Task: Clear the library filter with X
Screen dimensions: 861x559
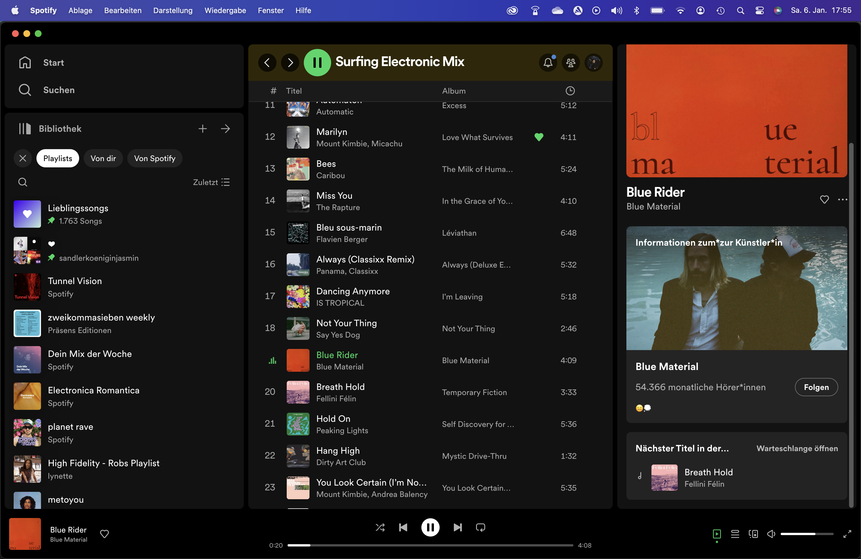Action: (x=23, y=158)
